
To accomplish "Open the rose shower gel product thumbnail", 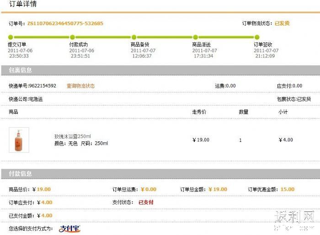I will [19, 140].
